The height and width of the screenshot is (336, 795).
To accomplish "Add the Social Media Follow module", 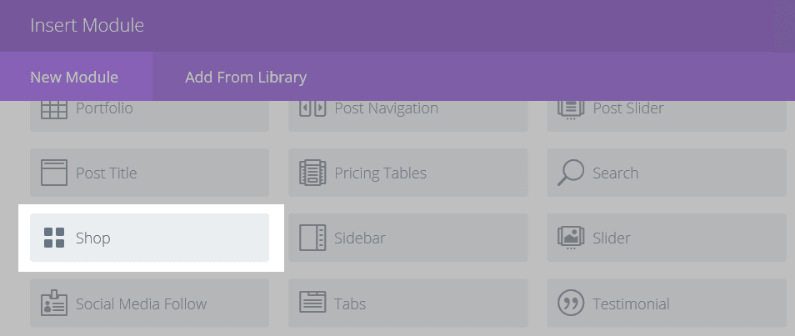I will coord(150,303).
